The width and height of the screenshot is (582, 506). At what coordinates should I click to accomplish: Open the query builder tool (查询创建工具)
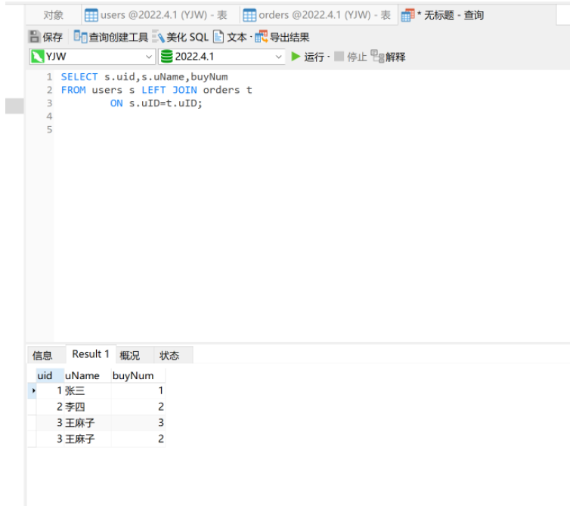pos(110,37)
